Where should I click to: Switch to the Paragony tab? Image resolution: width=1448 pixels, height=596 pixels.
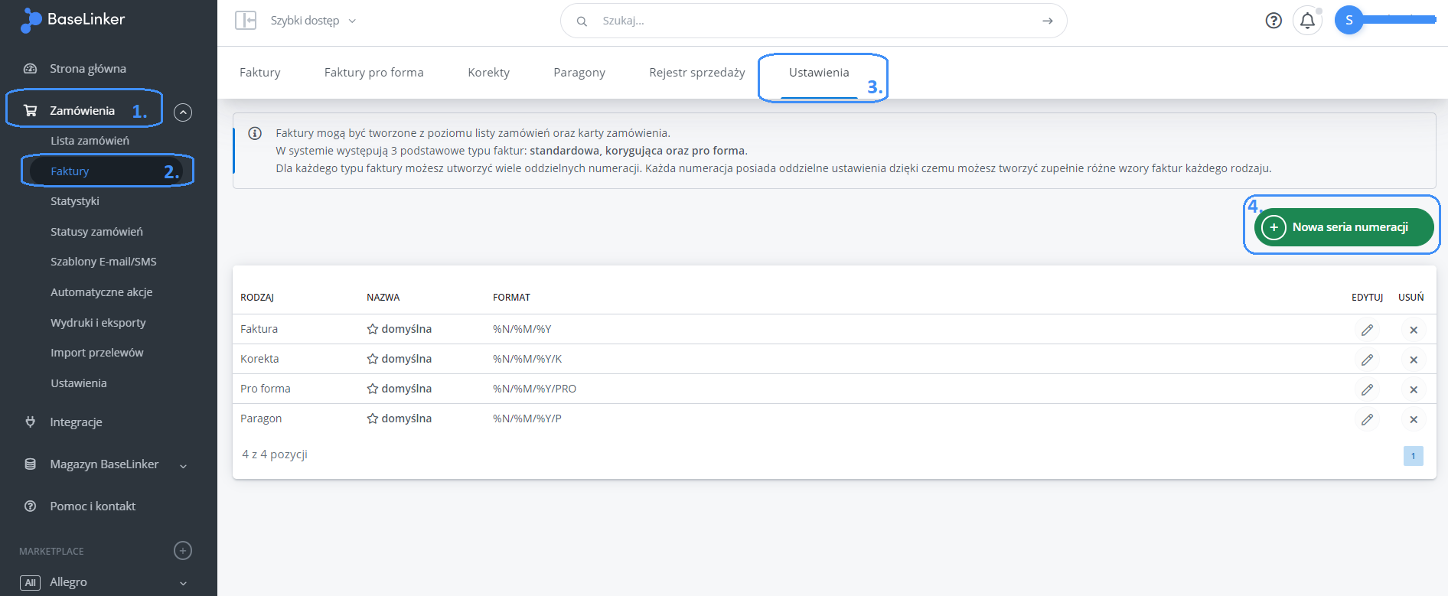579,73
